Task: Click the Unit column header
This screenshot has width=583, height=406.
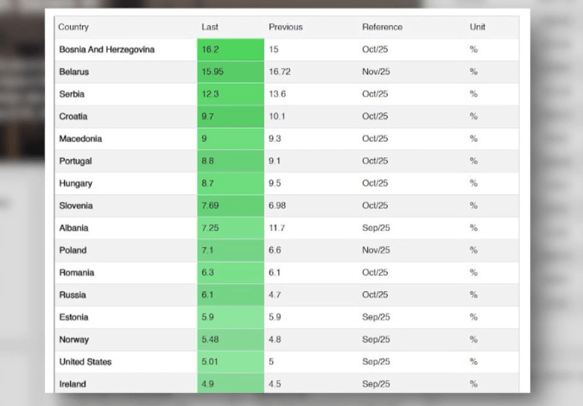Action: click(x=478, y=28)
